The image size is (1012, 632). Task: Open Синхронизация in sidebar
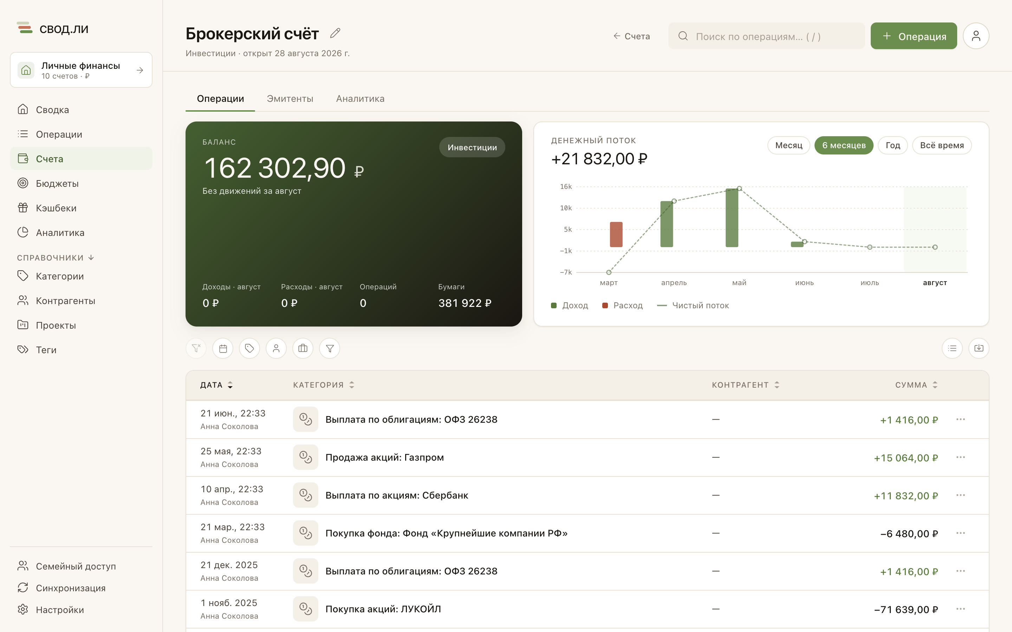[x=81, y=588]
